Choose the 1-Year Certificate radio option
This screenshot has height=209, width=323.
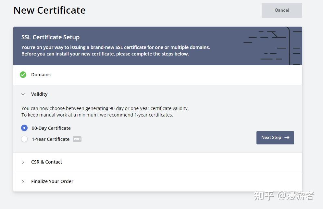pyautogui.click(x=24, y=139)
